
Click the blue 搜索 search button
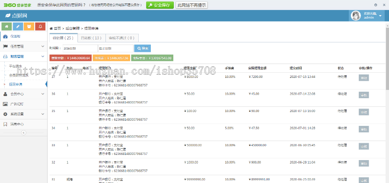pyautogui.click(x=142, y=48)
